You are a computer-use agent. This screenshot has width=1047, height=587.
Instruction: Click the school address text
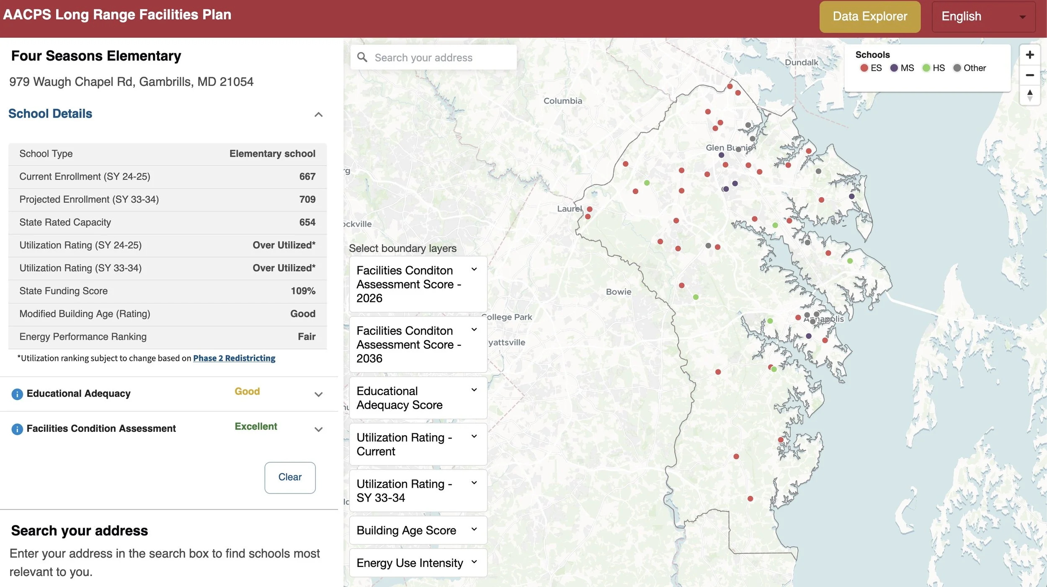pyautogui.click(x=131, y=82)
